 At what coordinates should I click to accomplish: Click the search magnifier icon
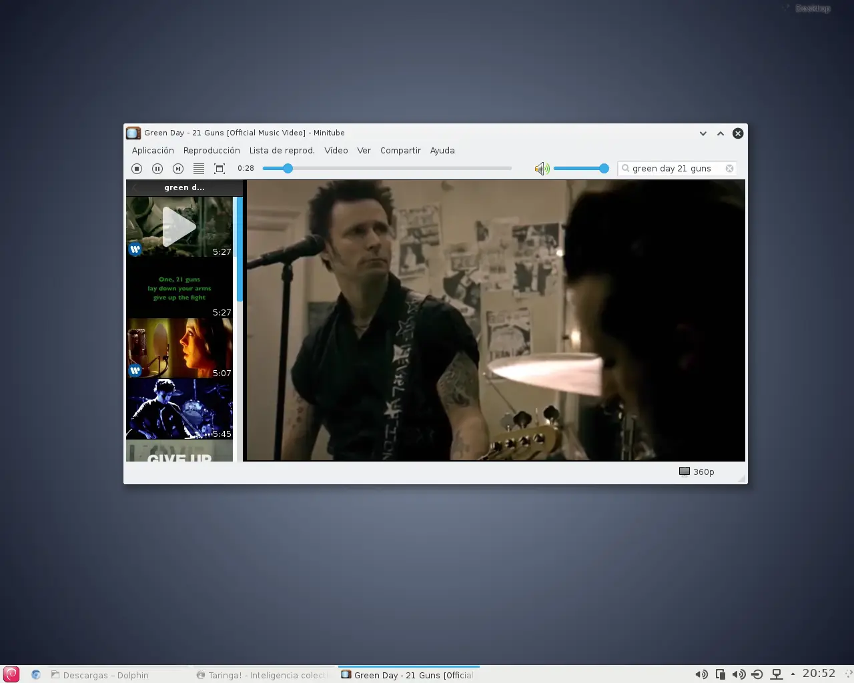coord(625,169)
